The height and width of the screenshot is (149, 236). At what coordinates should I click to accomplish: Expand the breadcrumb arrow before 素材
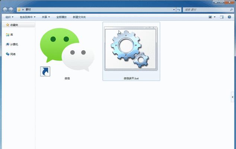pos(23,10)
